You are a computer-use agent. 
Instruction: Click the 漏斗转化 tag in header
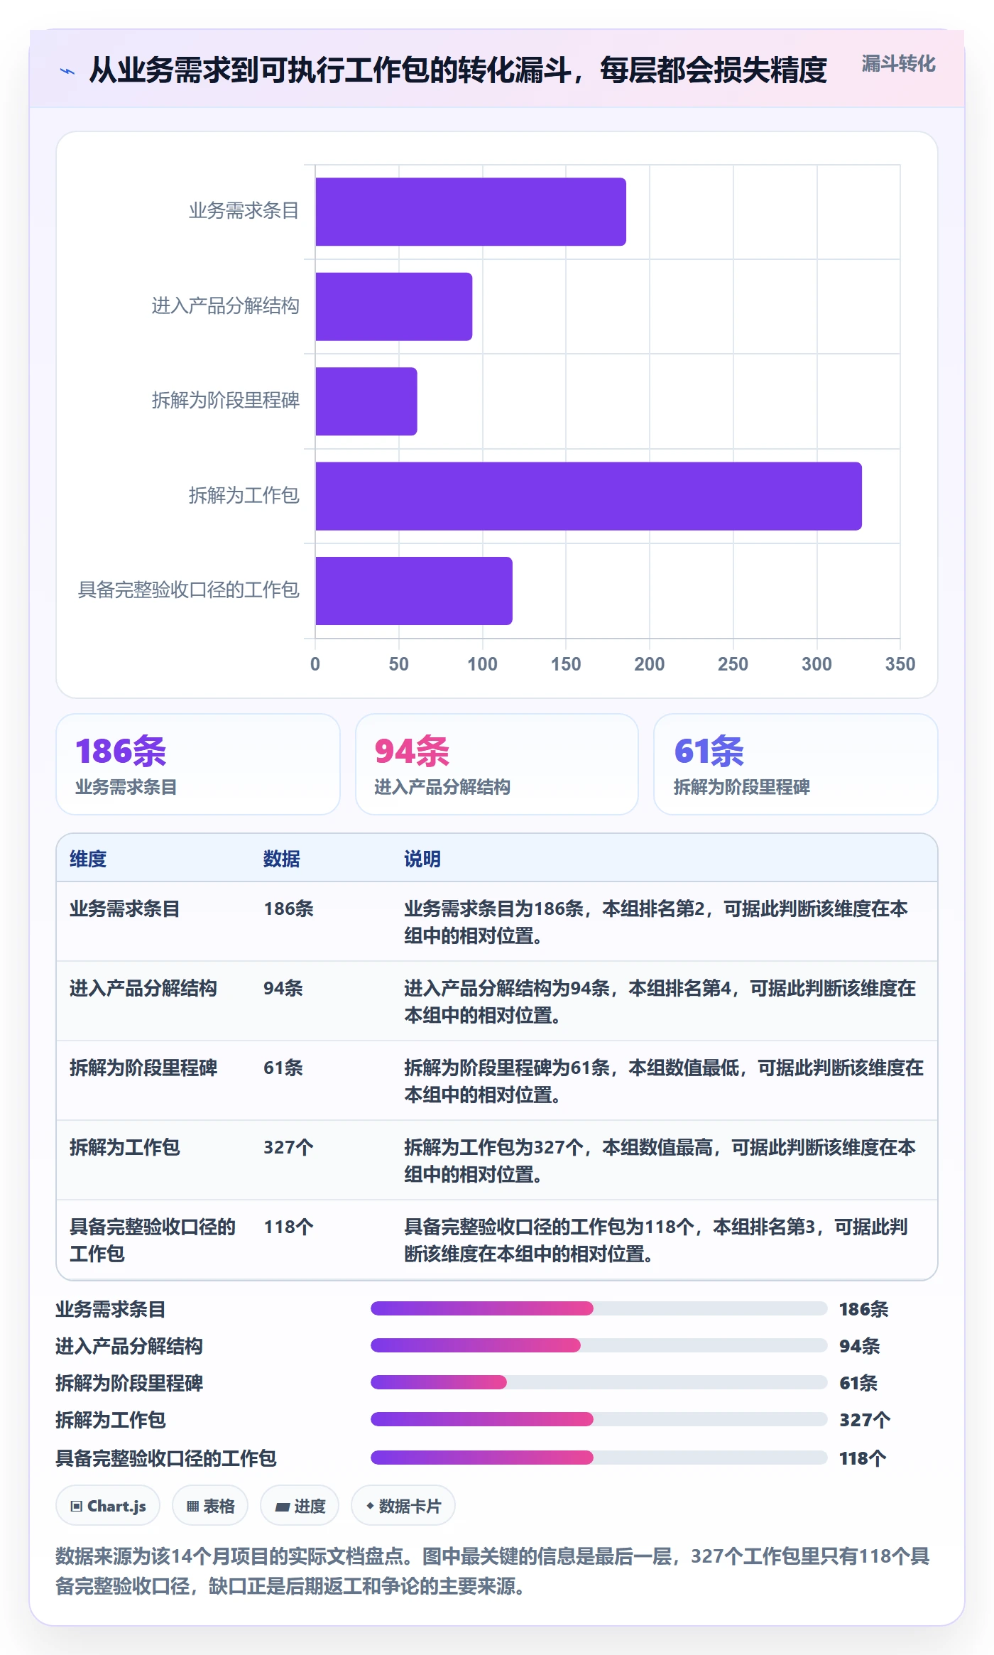[898, 64]
